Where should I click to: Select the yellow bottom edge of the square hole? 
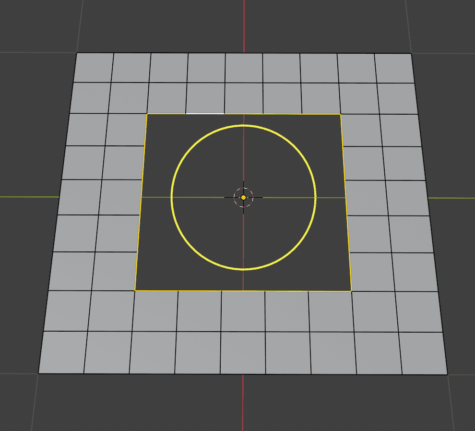pyautogui.click(x=243, y=291)
